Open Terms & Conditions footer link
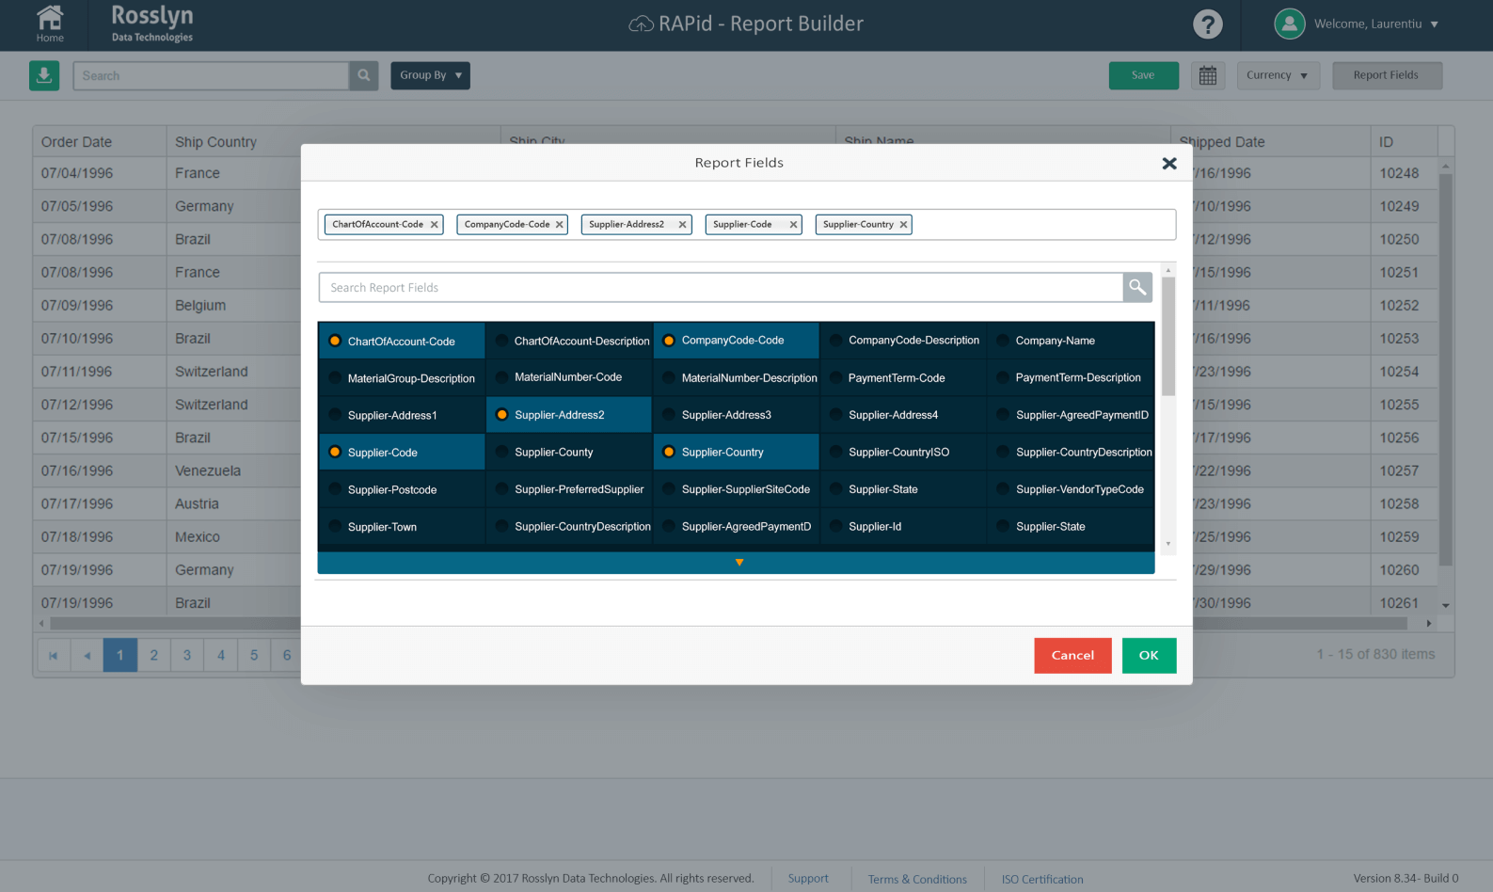The height and width of the screenshot is (892, 1493). click(917, 880)
